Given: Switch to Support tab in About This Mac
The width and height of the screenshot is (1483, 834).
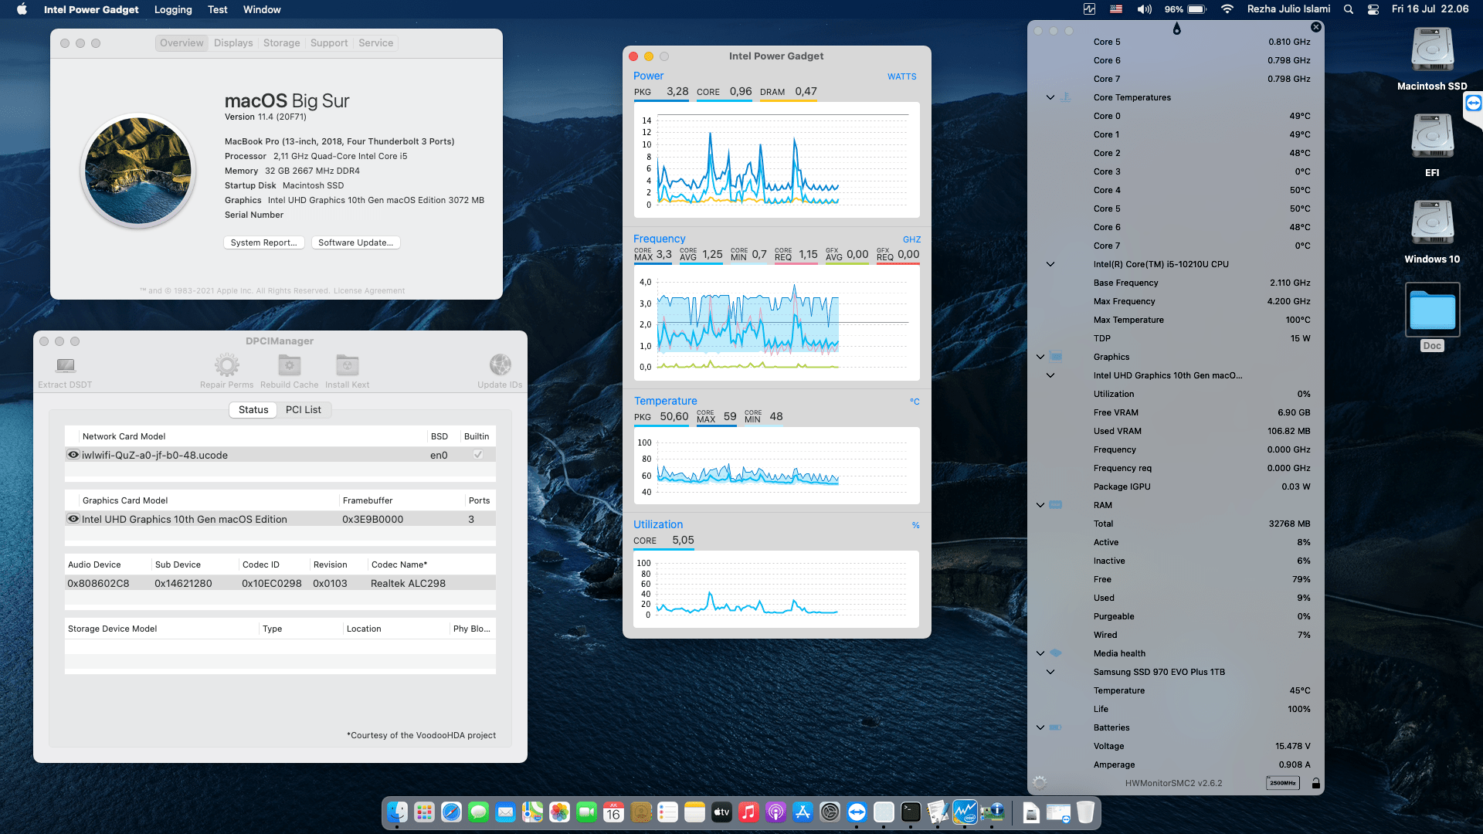Looking at the screenshot, I should [329, 43].
